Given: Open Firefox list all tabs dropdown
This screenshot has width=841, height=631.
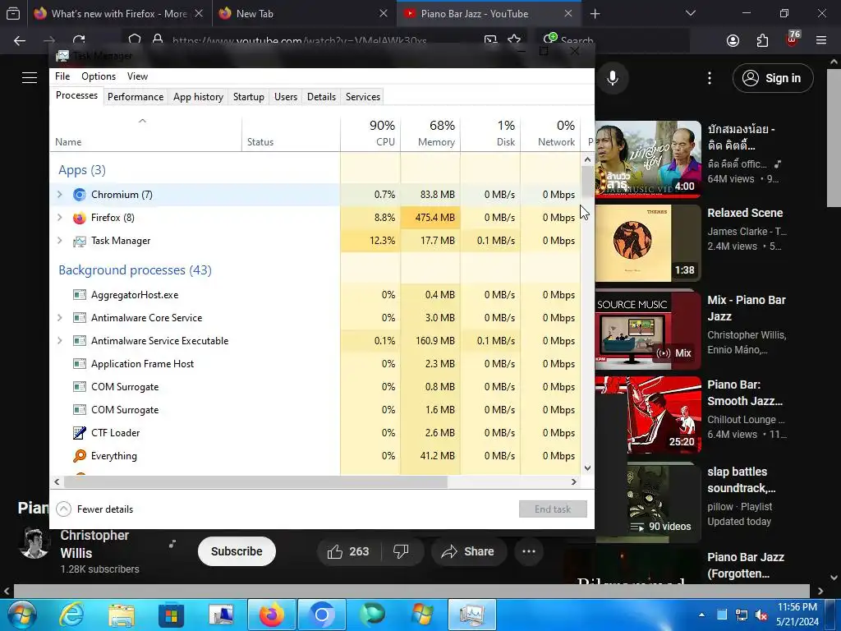Looking at the screenshot, I should (x=691, y=13).
